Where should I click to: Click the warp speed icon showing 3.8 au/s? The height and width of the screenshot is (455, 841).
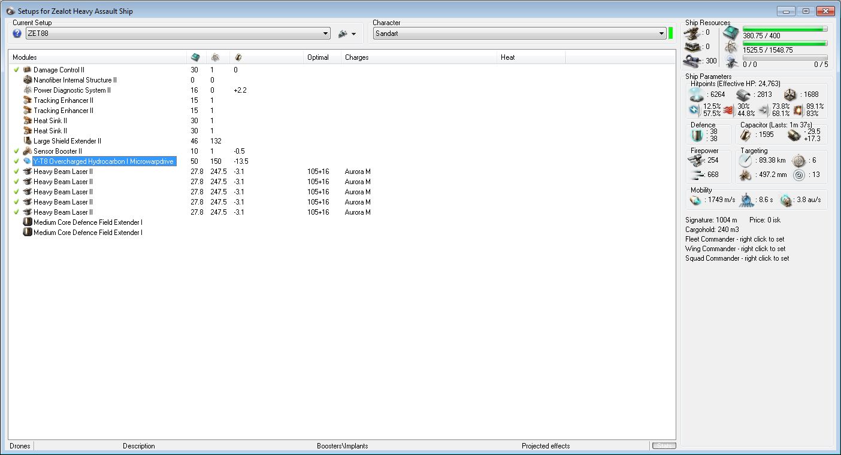coord(786,200)
